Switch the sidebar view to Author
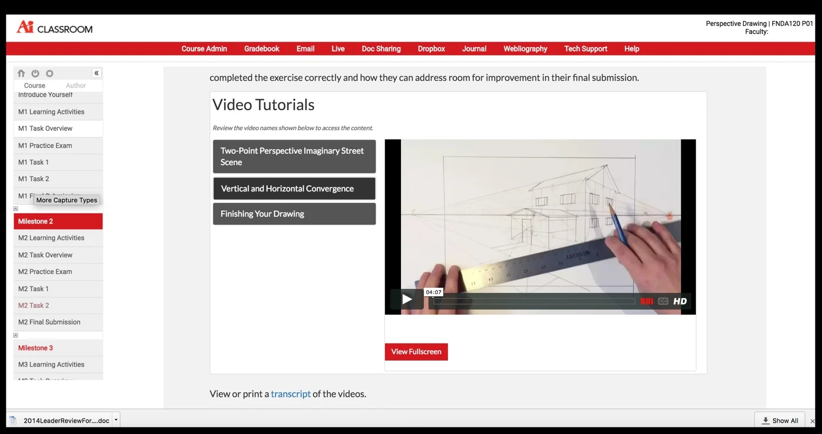The height and width of the screenshot is (434, 822). click(x=75, y=85)
